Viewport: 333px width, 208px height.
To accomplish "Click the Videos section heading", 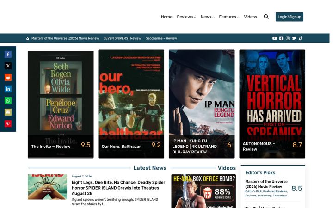I will pyautogui.click(x=227, y=168).
